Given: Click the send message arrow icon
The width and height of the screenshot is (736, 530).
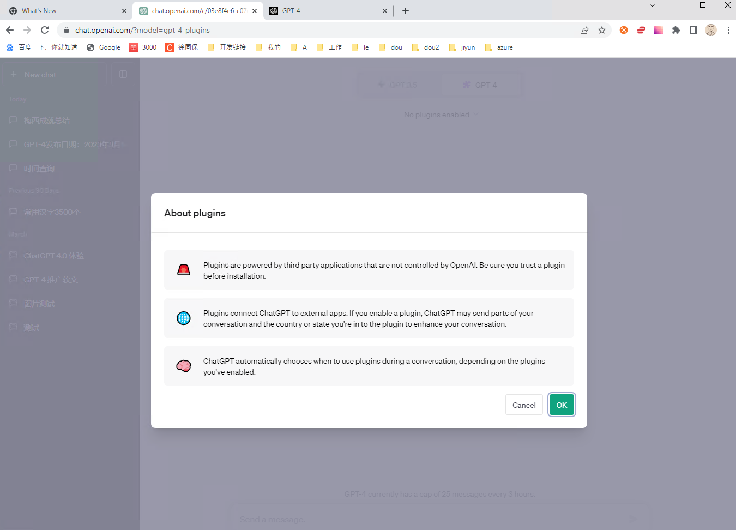Looking at the screenshot, I should (633, 519).
